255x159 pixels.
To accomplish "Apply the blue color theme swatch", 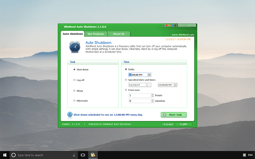I will [172, 25].
